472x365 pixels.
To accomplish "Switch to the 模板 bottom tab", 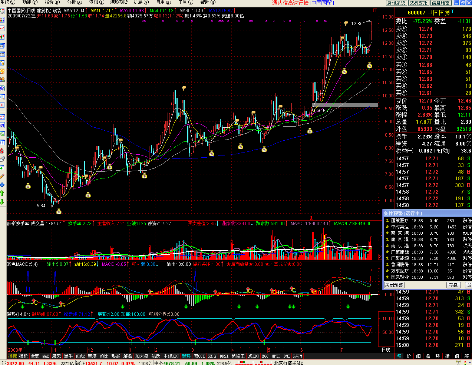I will [23, 356].
